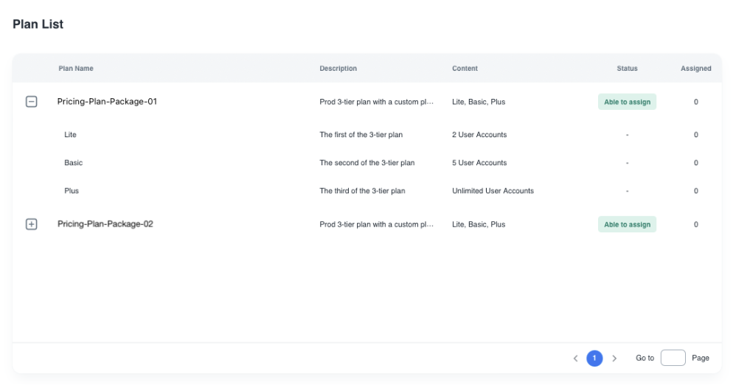
Task: Select the Lite sub-plan row
Action: click(x=71, y=135)
